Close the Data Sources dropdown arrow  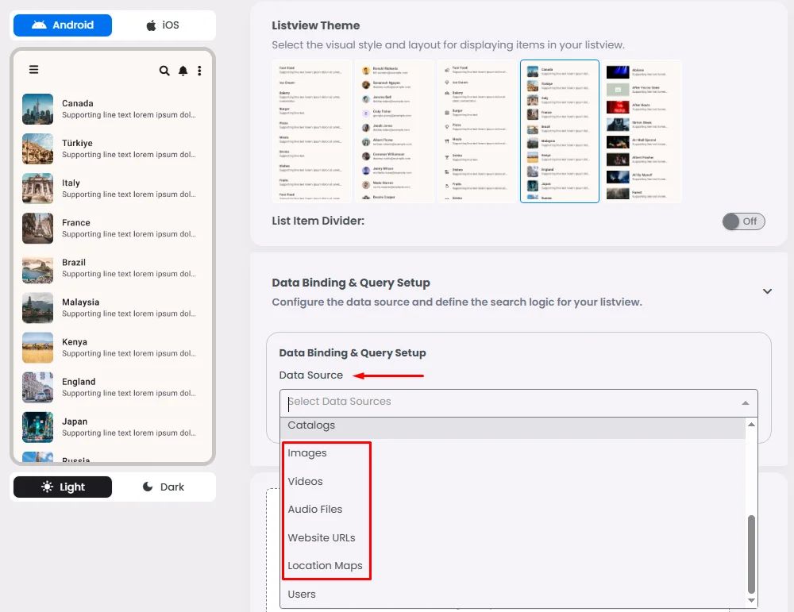(x=745, y=403)
